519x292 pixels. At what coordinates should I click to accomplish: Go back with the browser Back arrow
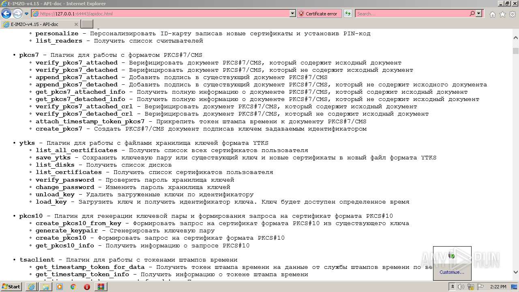pos(6,14)
